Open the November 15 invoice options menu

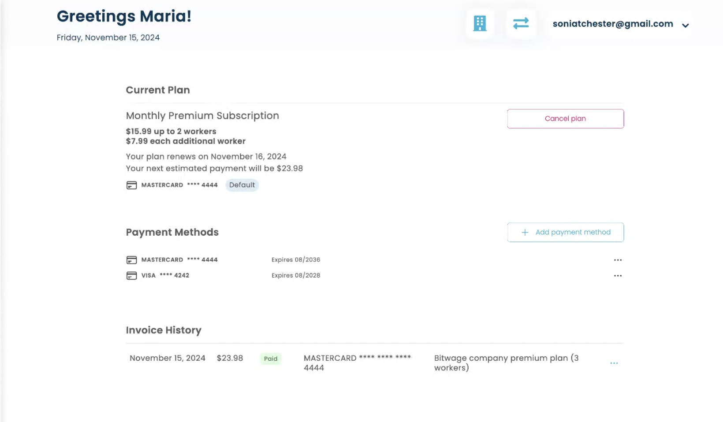coord(614,363)
